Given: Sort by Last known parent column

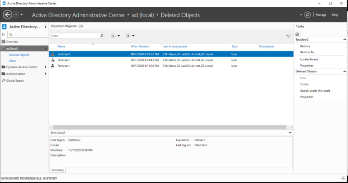Looking at the screenshot, I should tap(175, 46).
